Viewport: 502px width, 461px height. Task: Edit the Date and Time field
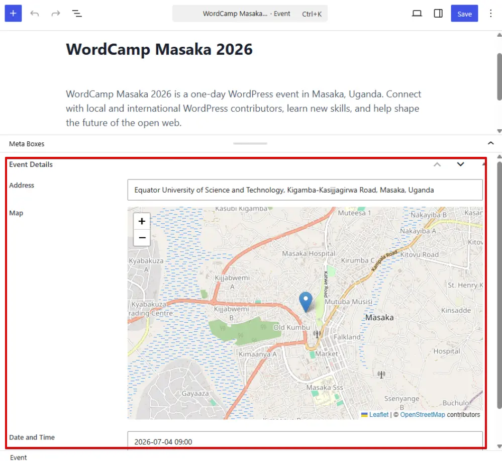tap(305, 441)
